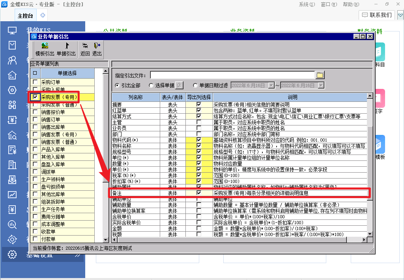Open the 基础设置 gear icon in the sidebar

click(x=12, y=254)
